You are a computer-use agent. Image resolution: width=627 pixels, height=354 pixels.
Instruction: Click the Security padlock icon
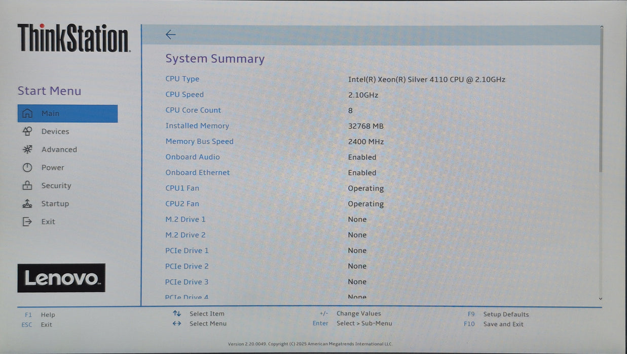[x=27, y=185]
